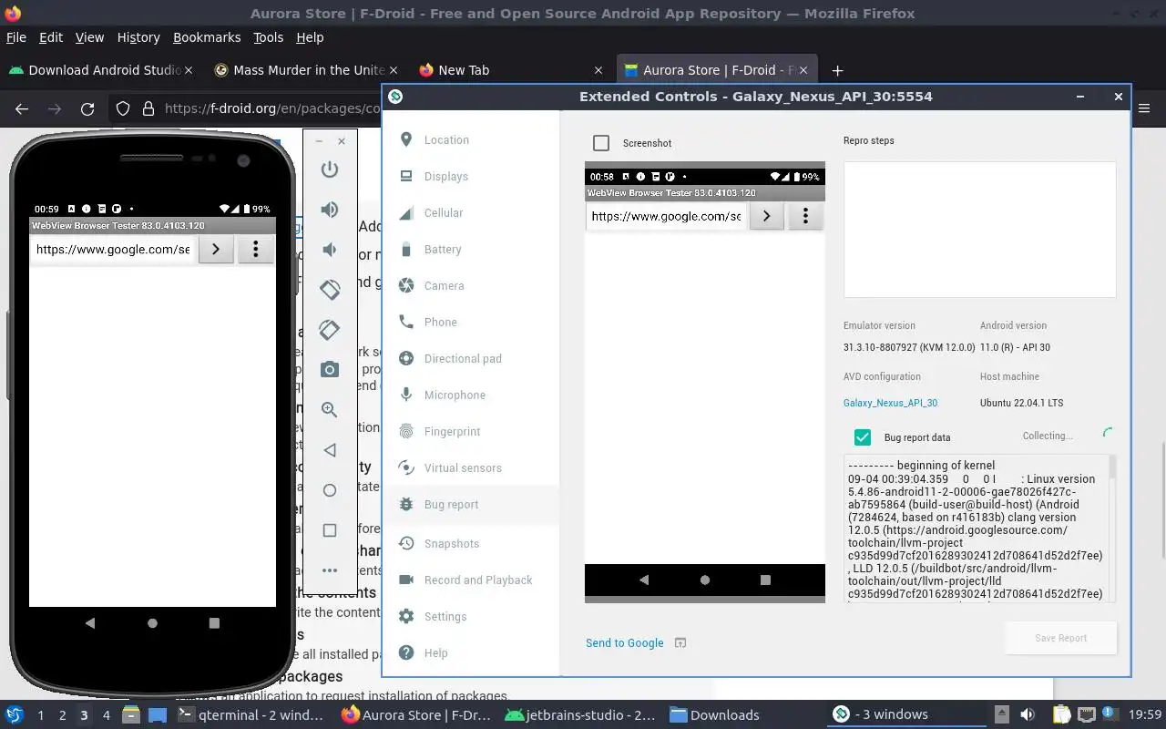
Task: Click the taskbar volume speaker icon
Action: (1028, 714)
